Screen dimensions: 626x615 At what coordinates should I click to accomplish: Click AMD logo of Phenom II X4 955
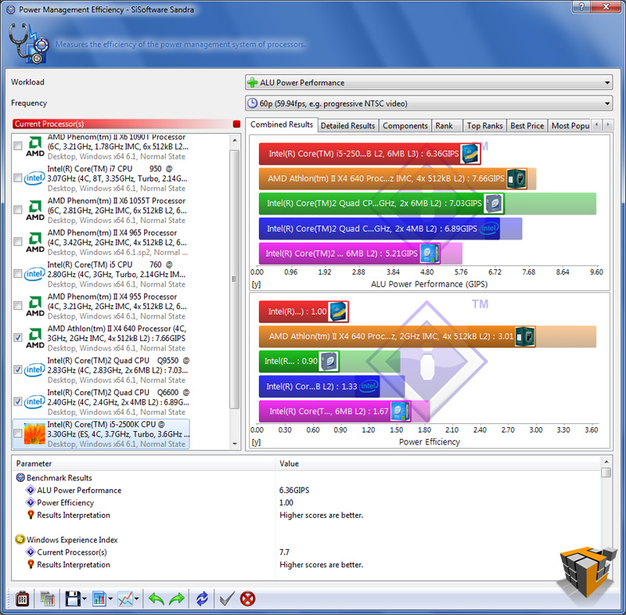pyautogui.click(x=35, y=306)
